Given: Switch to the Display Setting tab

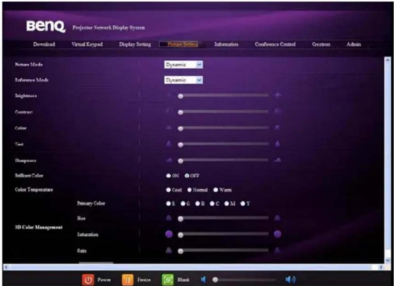Looking at the screenshot, I should point(135,44).
